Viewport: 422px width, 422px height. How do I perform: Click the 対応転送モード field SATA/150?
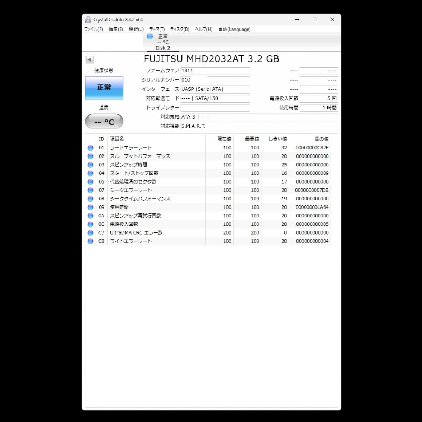coord(215,98)
